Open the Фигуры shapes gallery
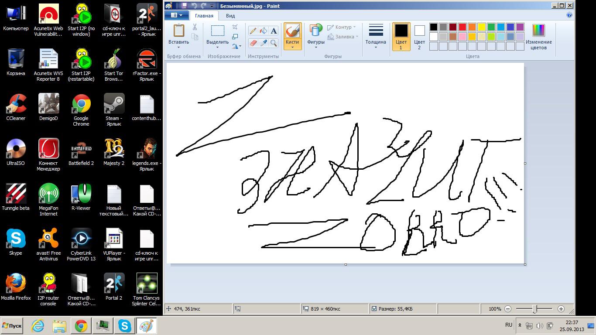596x335 pixels. [316, 37]
